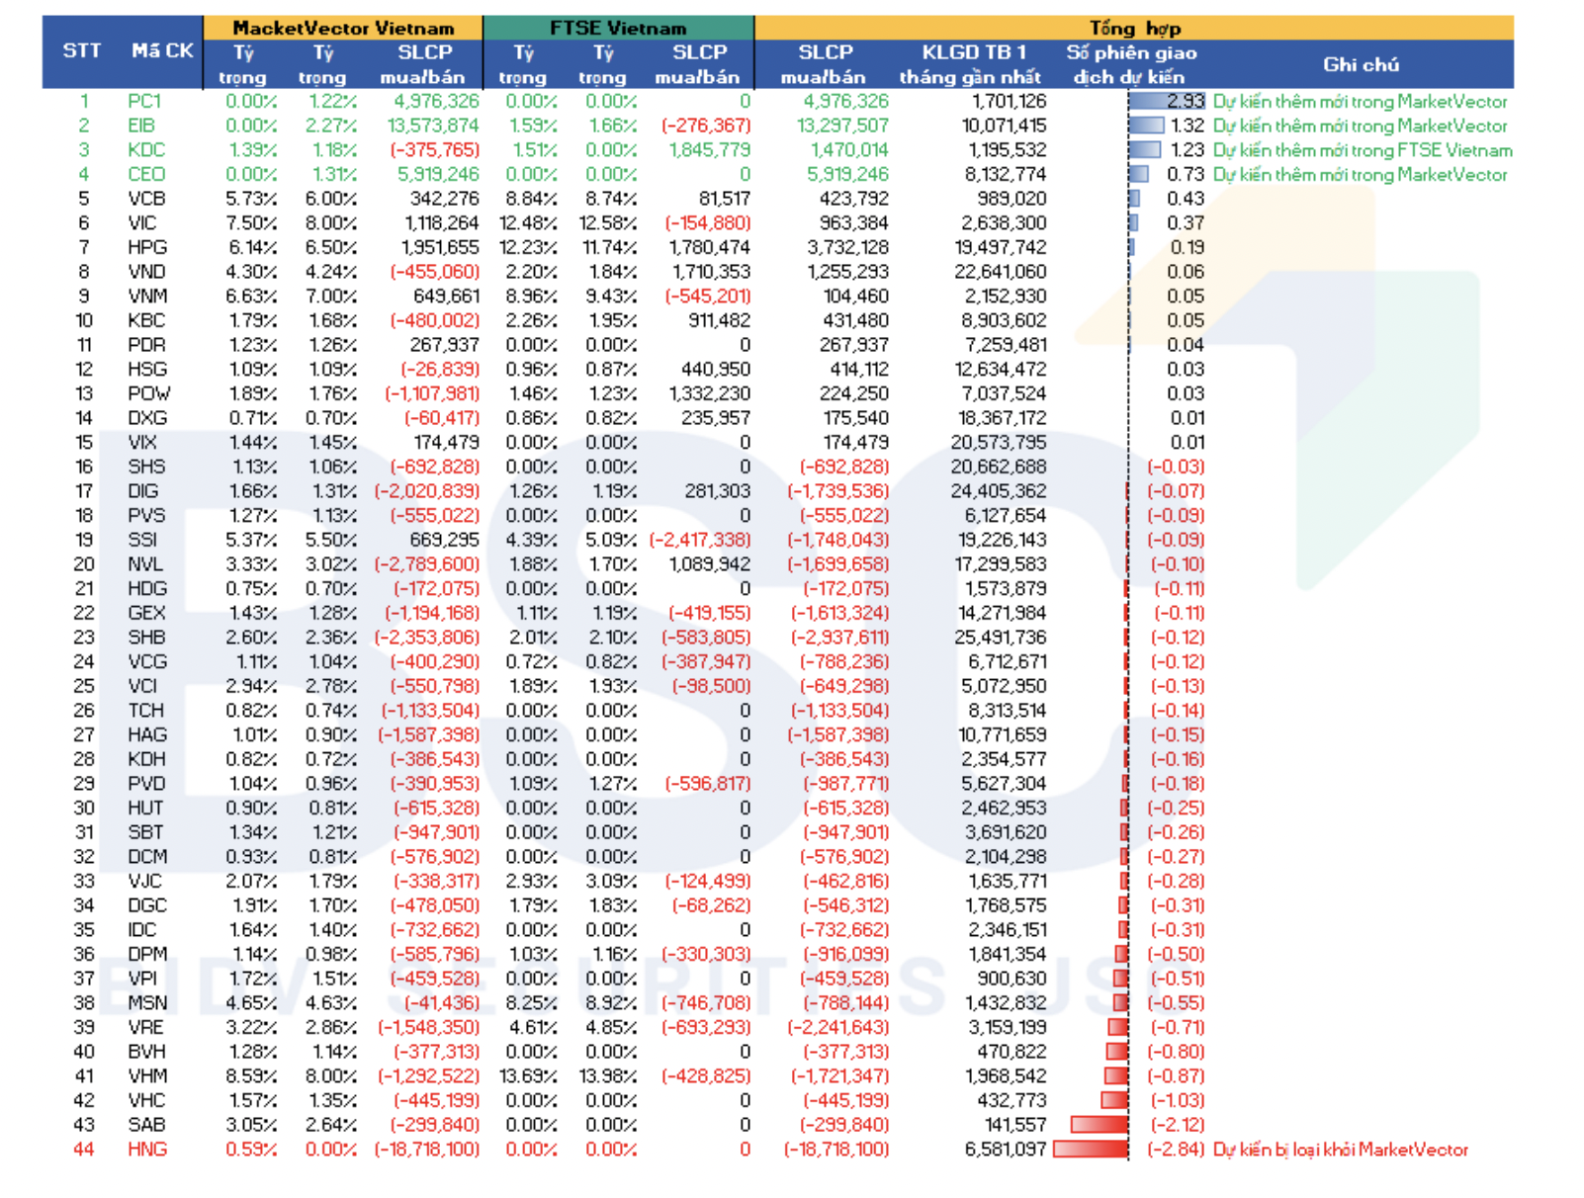Click the 'MacketVector Vietnam' header cell
Viewport: 1584px width, 1198px height.
click(343, 28)
